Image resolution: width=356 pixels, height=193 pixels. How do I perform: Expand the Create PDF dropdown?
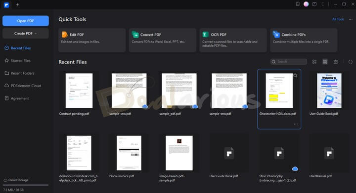pos(26,33)
